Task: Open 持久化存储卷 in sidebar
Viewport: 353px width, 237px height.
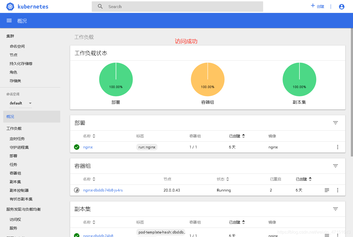Action: [21, 64]
